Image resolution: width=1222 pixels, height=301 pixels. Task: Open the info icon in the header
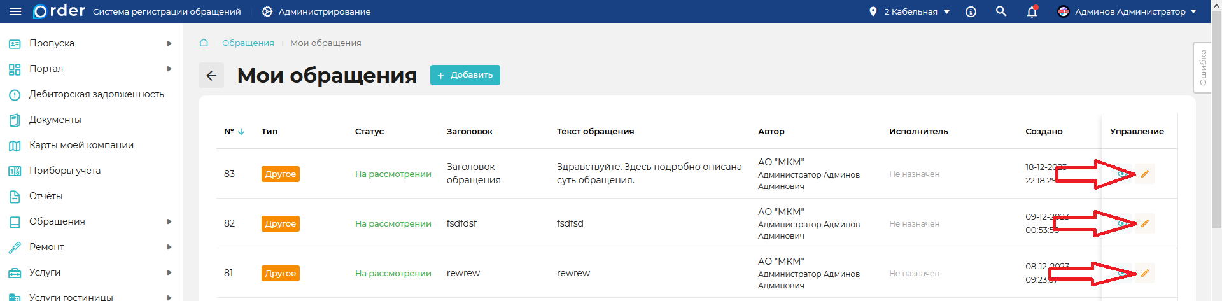(971, 11)
